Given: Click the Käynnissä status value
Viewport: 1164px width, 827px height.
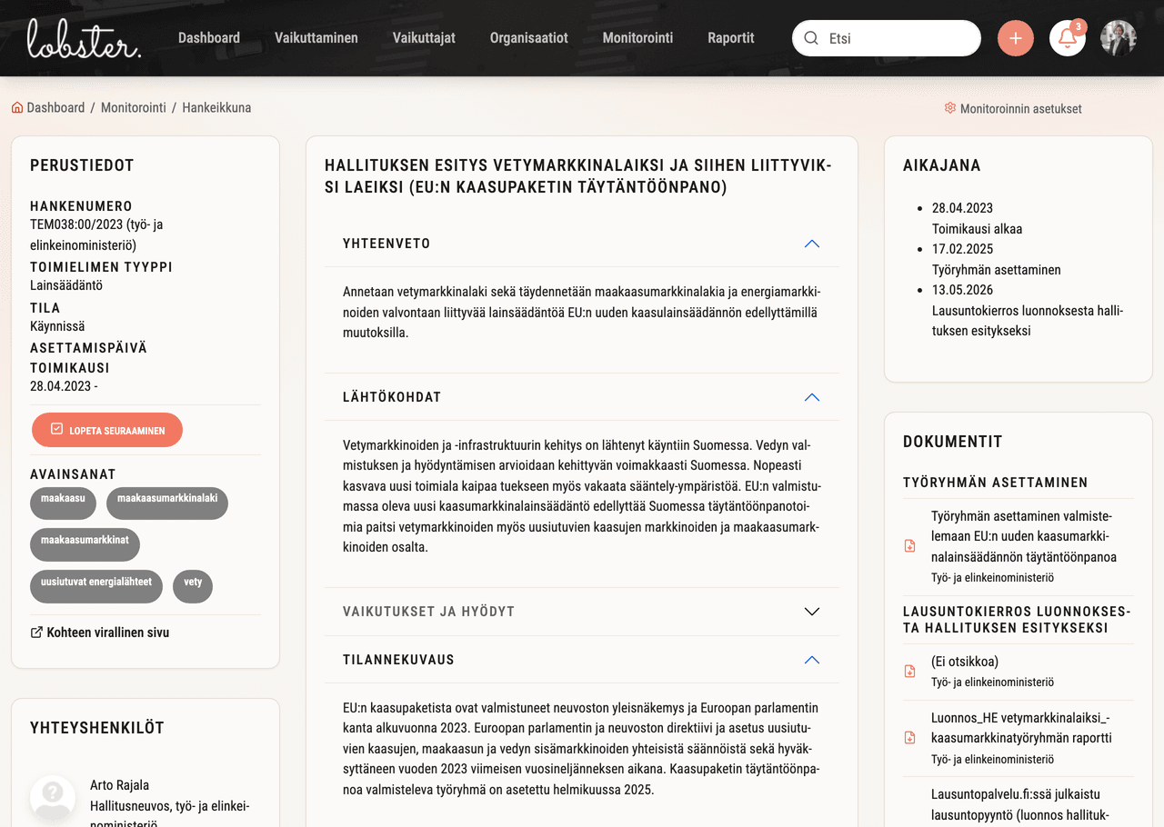Looking at the screenshot, I should click(x=57, y=326).
